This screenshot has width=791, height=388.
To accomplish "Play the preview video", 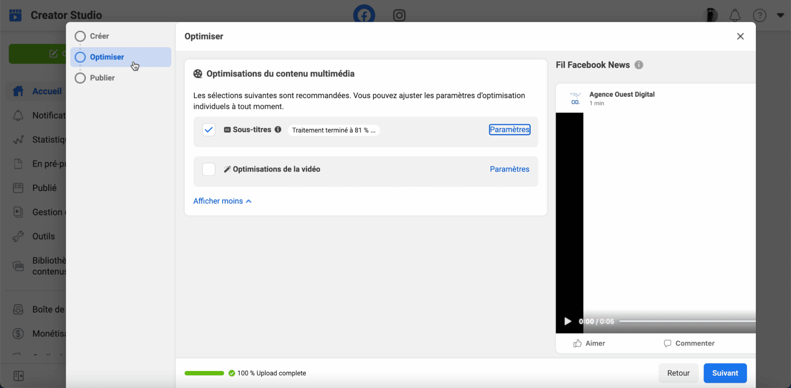I will click(x=567, y=321).
